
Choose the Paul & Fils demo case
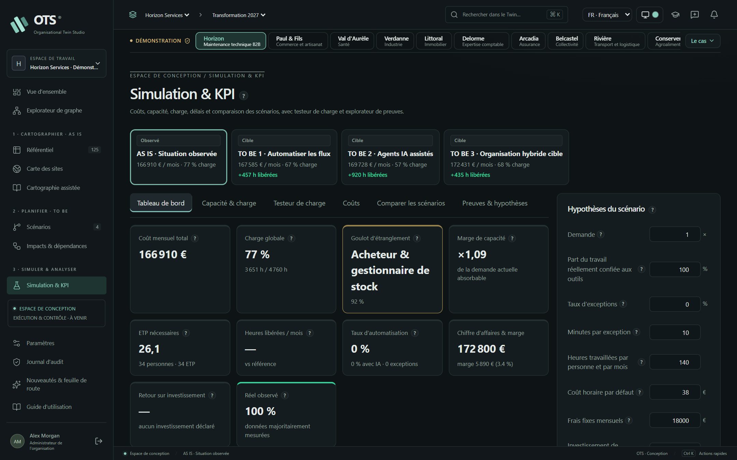(298, 41)
